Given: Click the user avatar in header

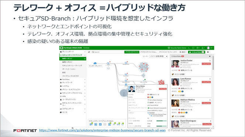Looking at the screenshot, I should point(208,48).
